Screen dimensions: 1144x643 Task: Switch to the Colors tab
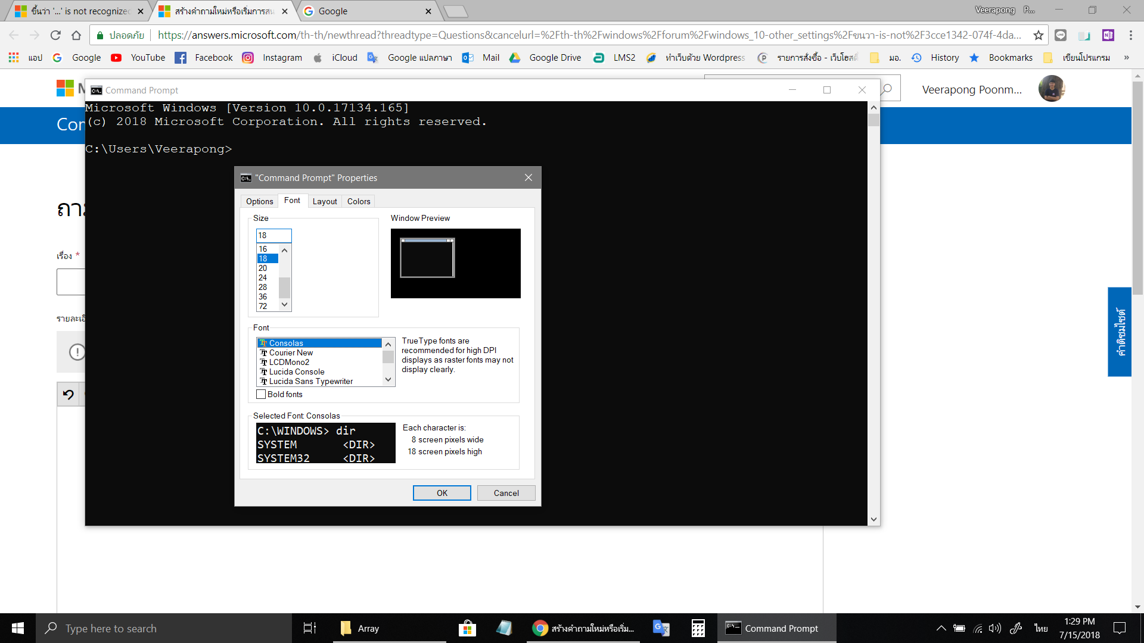pos(359,201)
